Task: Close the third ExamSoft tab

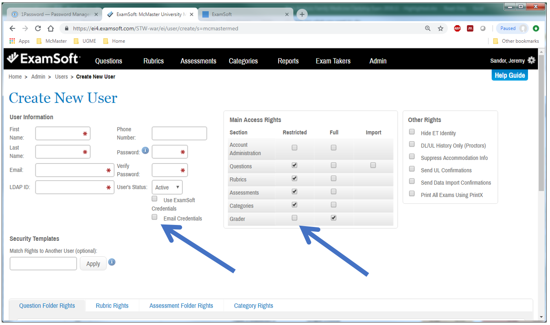Action: (287, 14)
